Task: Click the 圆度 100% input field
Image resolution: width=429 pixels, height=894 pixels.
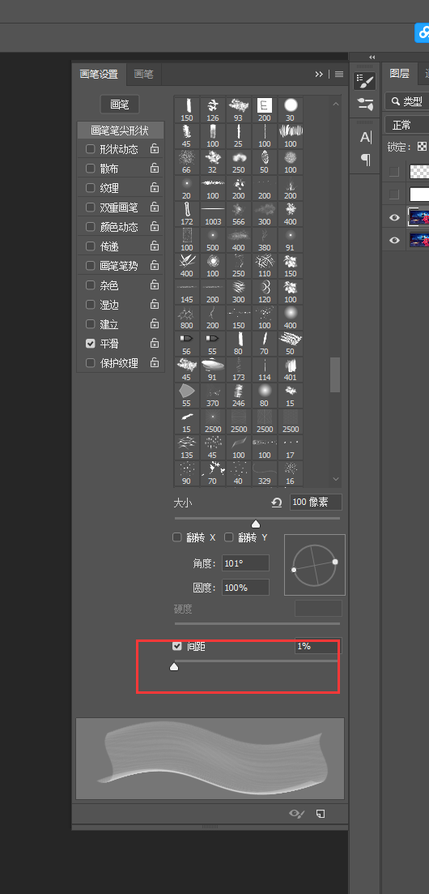Action: (245, 588)
